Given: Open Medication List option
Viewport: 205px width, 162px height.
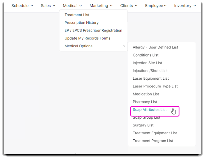Looking at the screenshot, I should (x=146, y=94).
